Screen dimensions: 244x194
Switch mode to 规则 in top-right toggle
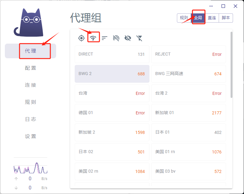click(x=184, y=18)
